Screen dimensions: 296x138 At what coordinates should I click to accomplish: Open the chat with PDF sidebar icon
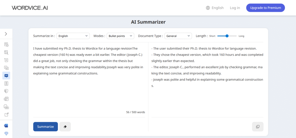(6, 107)
